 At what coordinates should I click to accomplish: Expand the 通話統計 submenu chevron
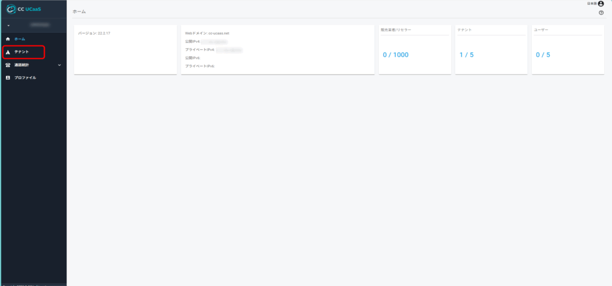click(59, 65)
